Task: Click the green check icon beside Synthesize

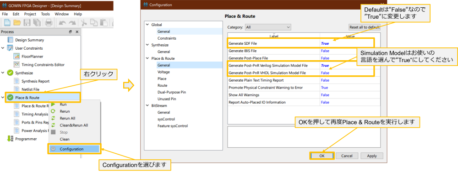Action: pyautogui.click(x=10, y=73)
